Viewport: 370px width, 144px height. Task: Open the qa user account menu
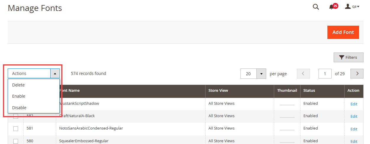[x=352, y=6]
